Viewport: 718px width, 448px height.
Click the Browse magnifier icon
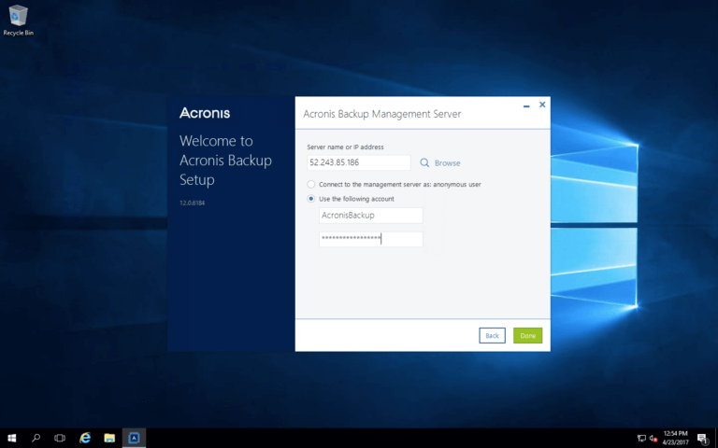tap(424, 162)
